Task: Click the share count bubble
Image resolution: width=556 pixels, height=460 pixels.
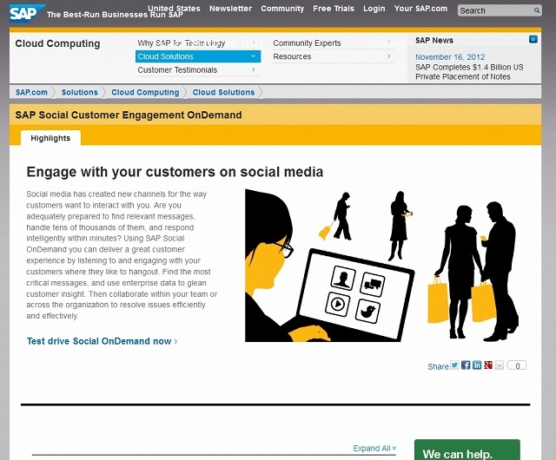Action: point(517,365)
